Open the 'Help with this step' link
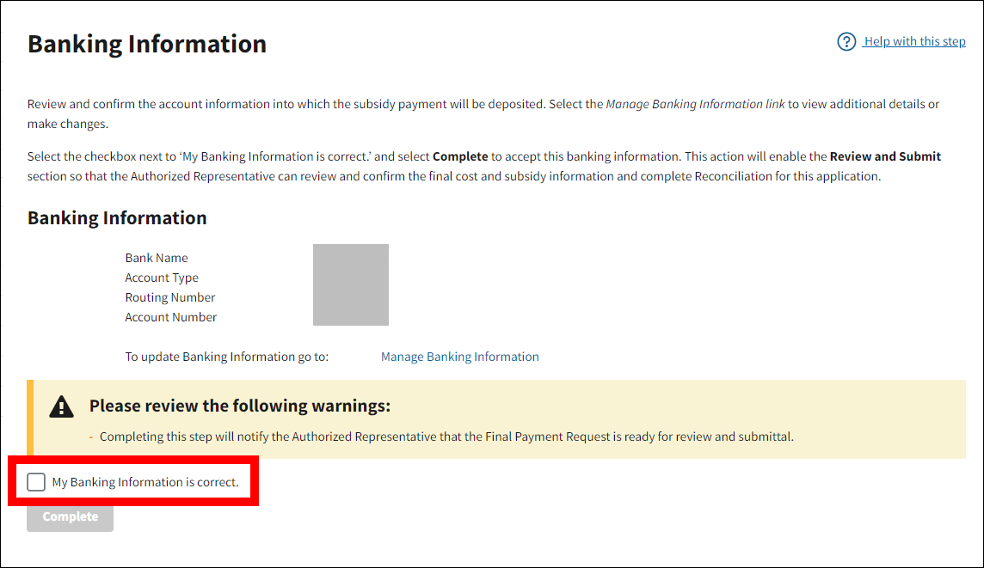Screen dimensions: 984x568 click(x=914, y=41)
